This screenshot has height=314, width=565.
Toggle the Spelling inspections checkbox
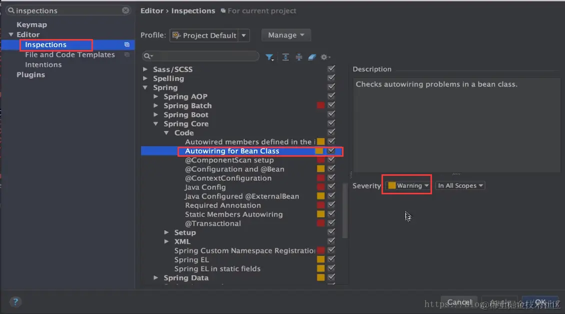tap(331, 78)
